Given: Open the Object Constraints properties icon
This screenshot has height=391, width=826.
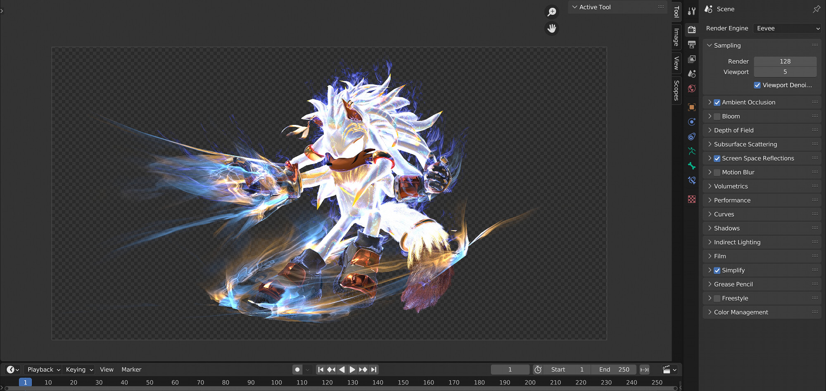Looking at the screenshot, I should point(692,136).
